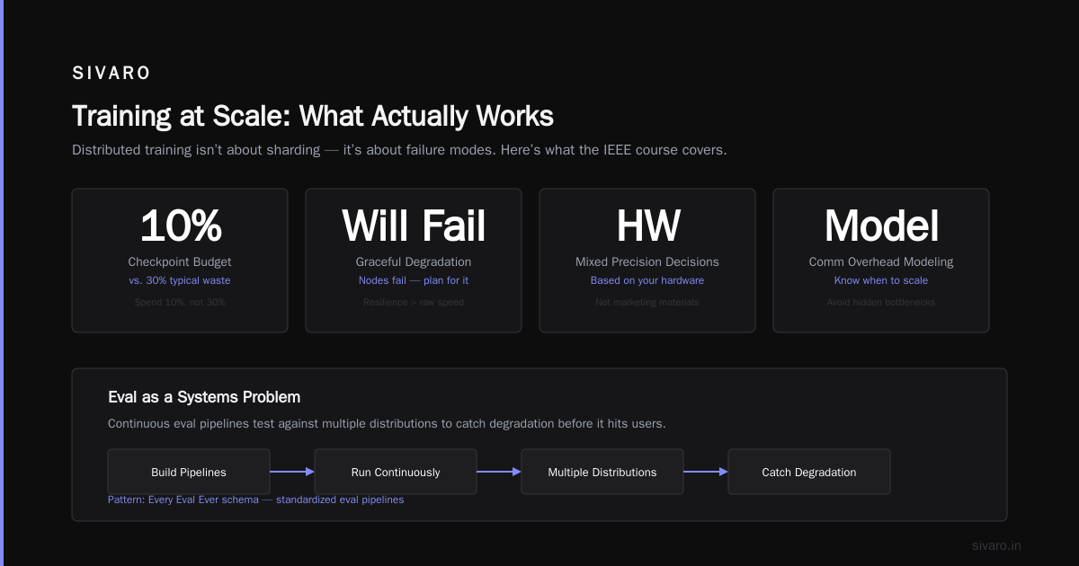Select the HW Mixed Precision Decisions card
This screenshot has height=566, width=1079.
pyautogui.click(x=647, y=261)
